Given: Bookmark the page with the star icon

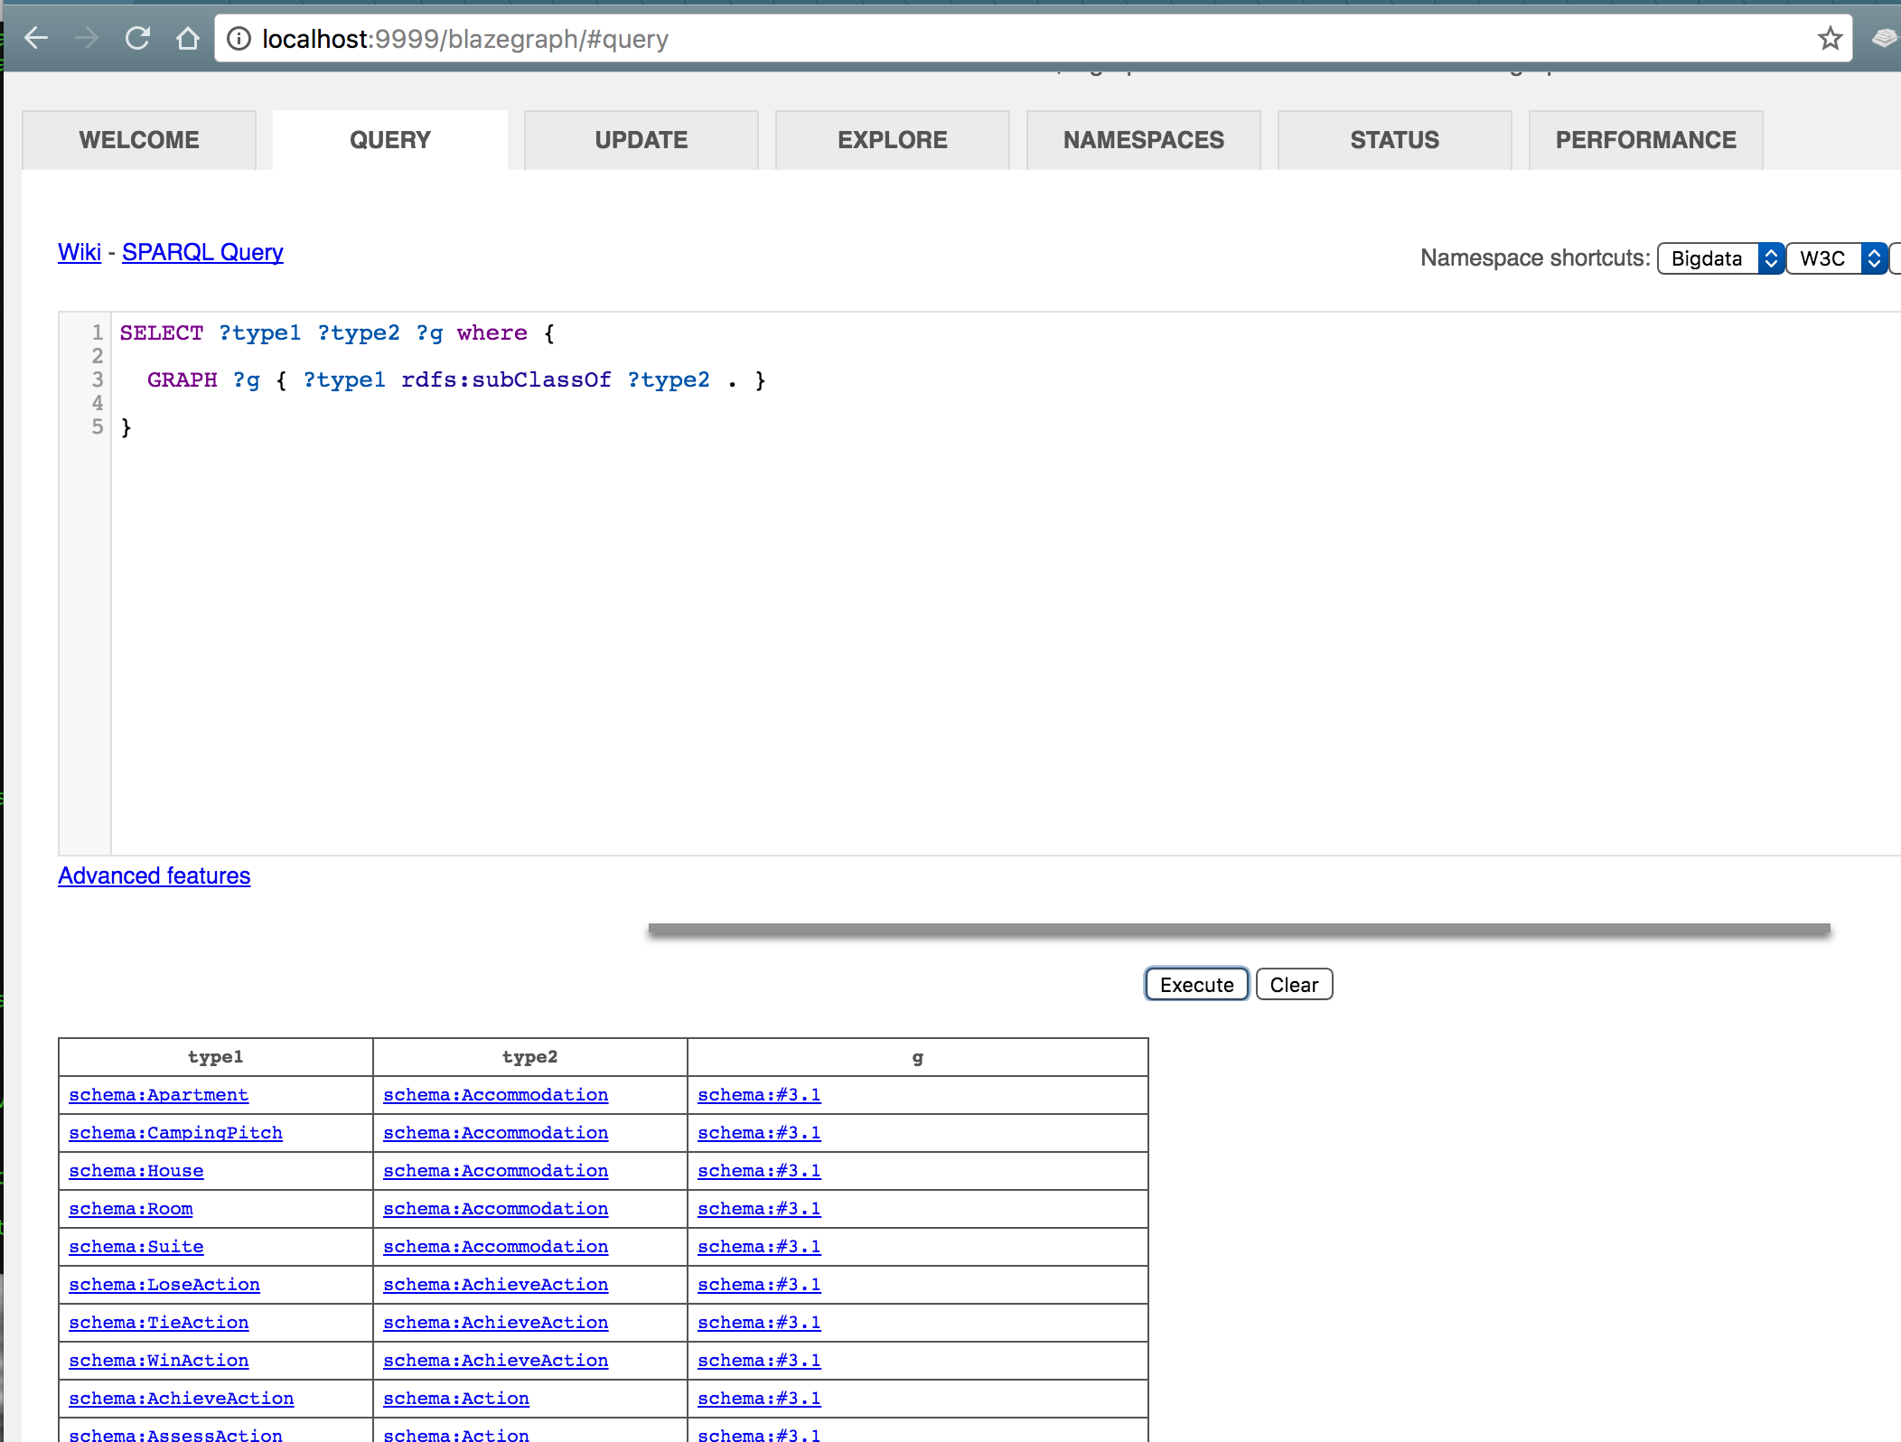Looking at the screenshot, I should pos(1830,38).
